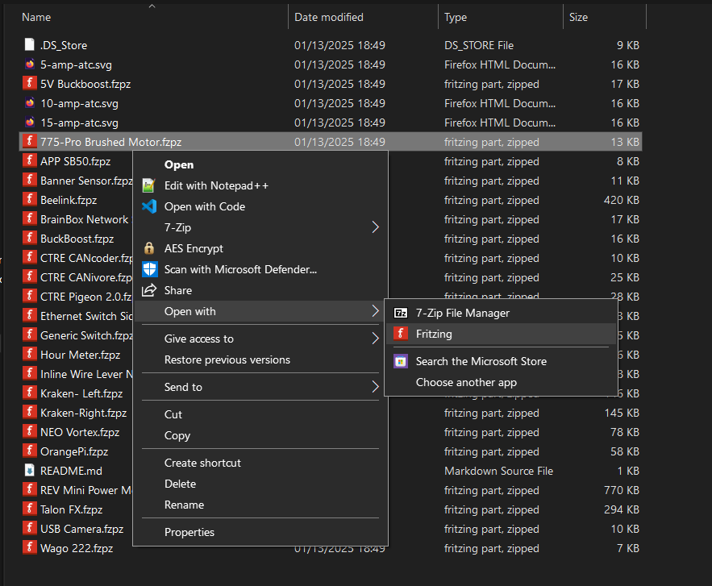Click the Fritzing icon for 5V Buckboost.fzpz
The image size is (712, 586).
30,84
